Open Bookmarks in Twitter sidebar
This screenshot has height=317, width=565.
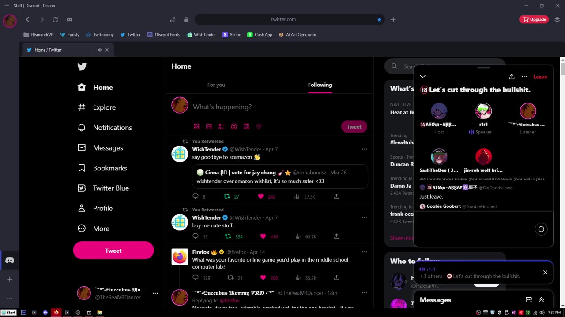(x=102, y=168)
